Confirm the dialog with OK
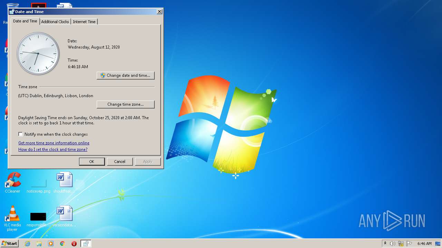442x248 pixels. [x=92, y=162]
